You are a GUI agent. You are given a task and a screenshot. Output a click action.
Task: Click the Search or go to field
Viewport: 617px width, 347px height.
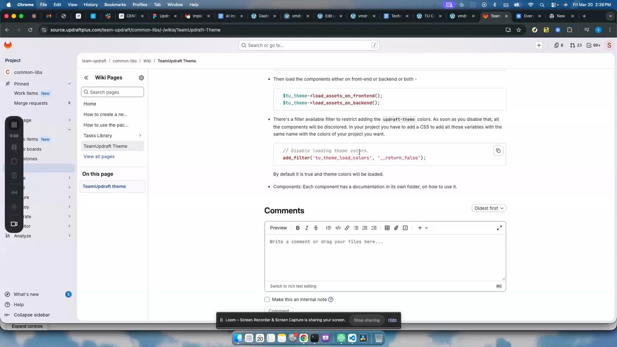pyautogui.click(x=309, y=45)
